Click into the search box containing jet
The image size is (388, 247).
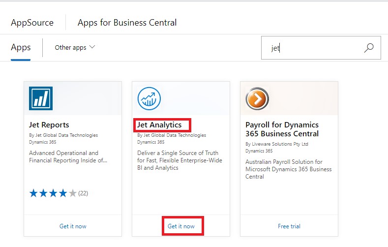tap(315, 48)
